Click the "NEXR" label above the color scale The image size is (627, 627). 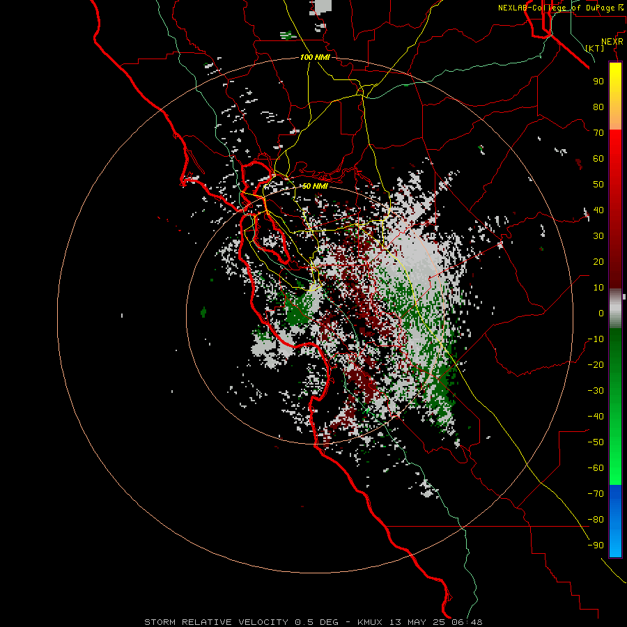[x=612, y=42]
